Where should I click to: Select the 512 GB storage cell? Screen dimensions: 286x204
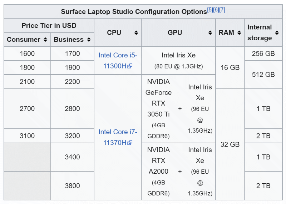[263, 75]
